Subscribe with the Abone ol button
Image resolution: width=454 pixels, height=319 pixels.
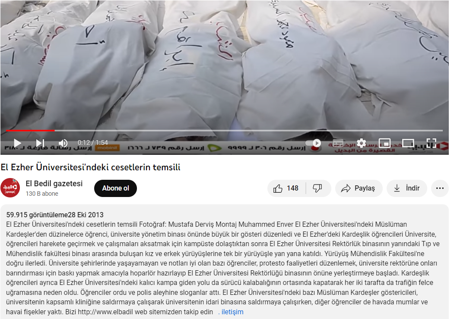pyautogui.click(x=115, y=188)
